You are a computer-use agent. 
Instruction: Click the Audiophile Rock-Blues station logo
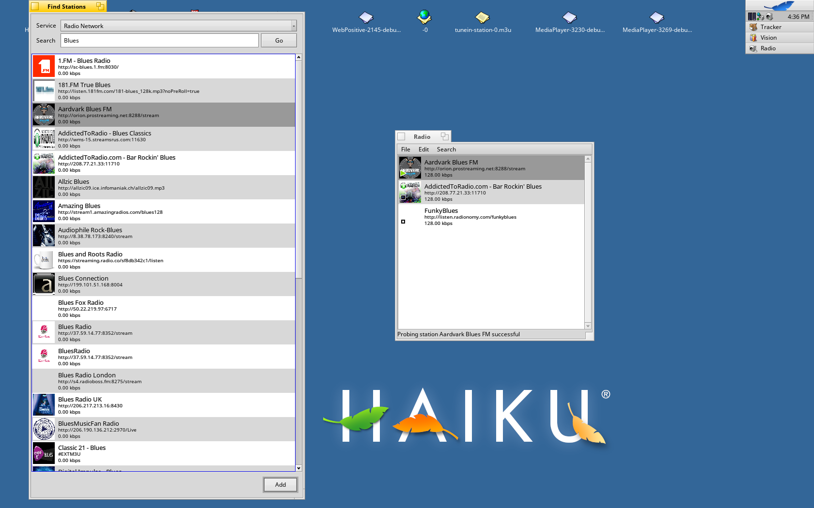(44, 236)
